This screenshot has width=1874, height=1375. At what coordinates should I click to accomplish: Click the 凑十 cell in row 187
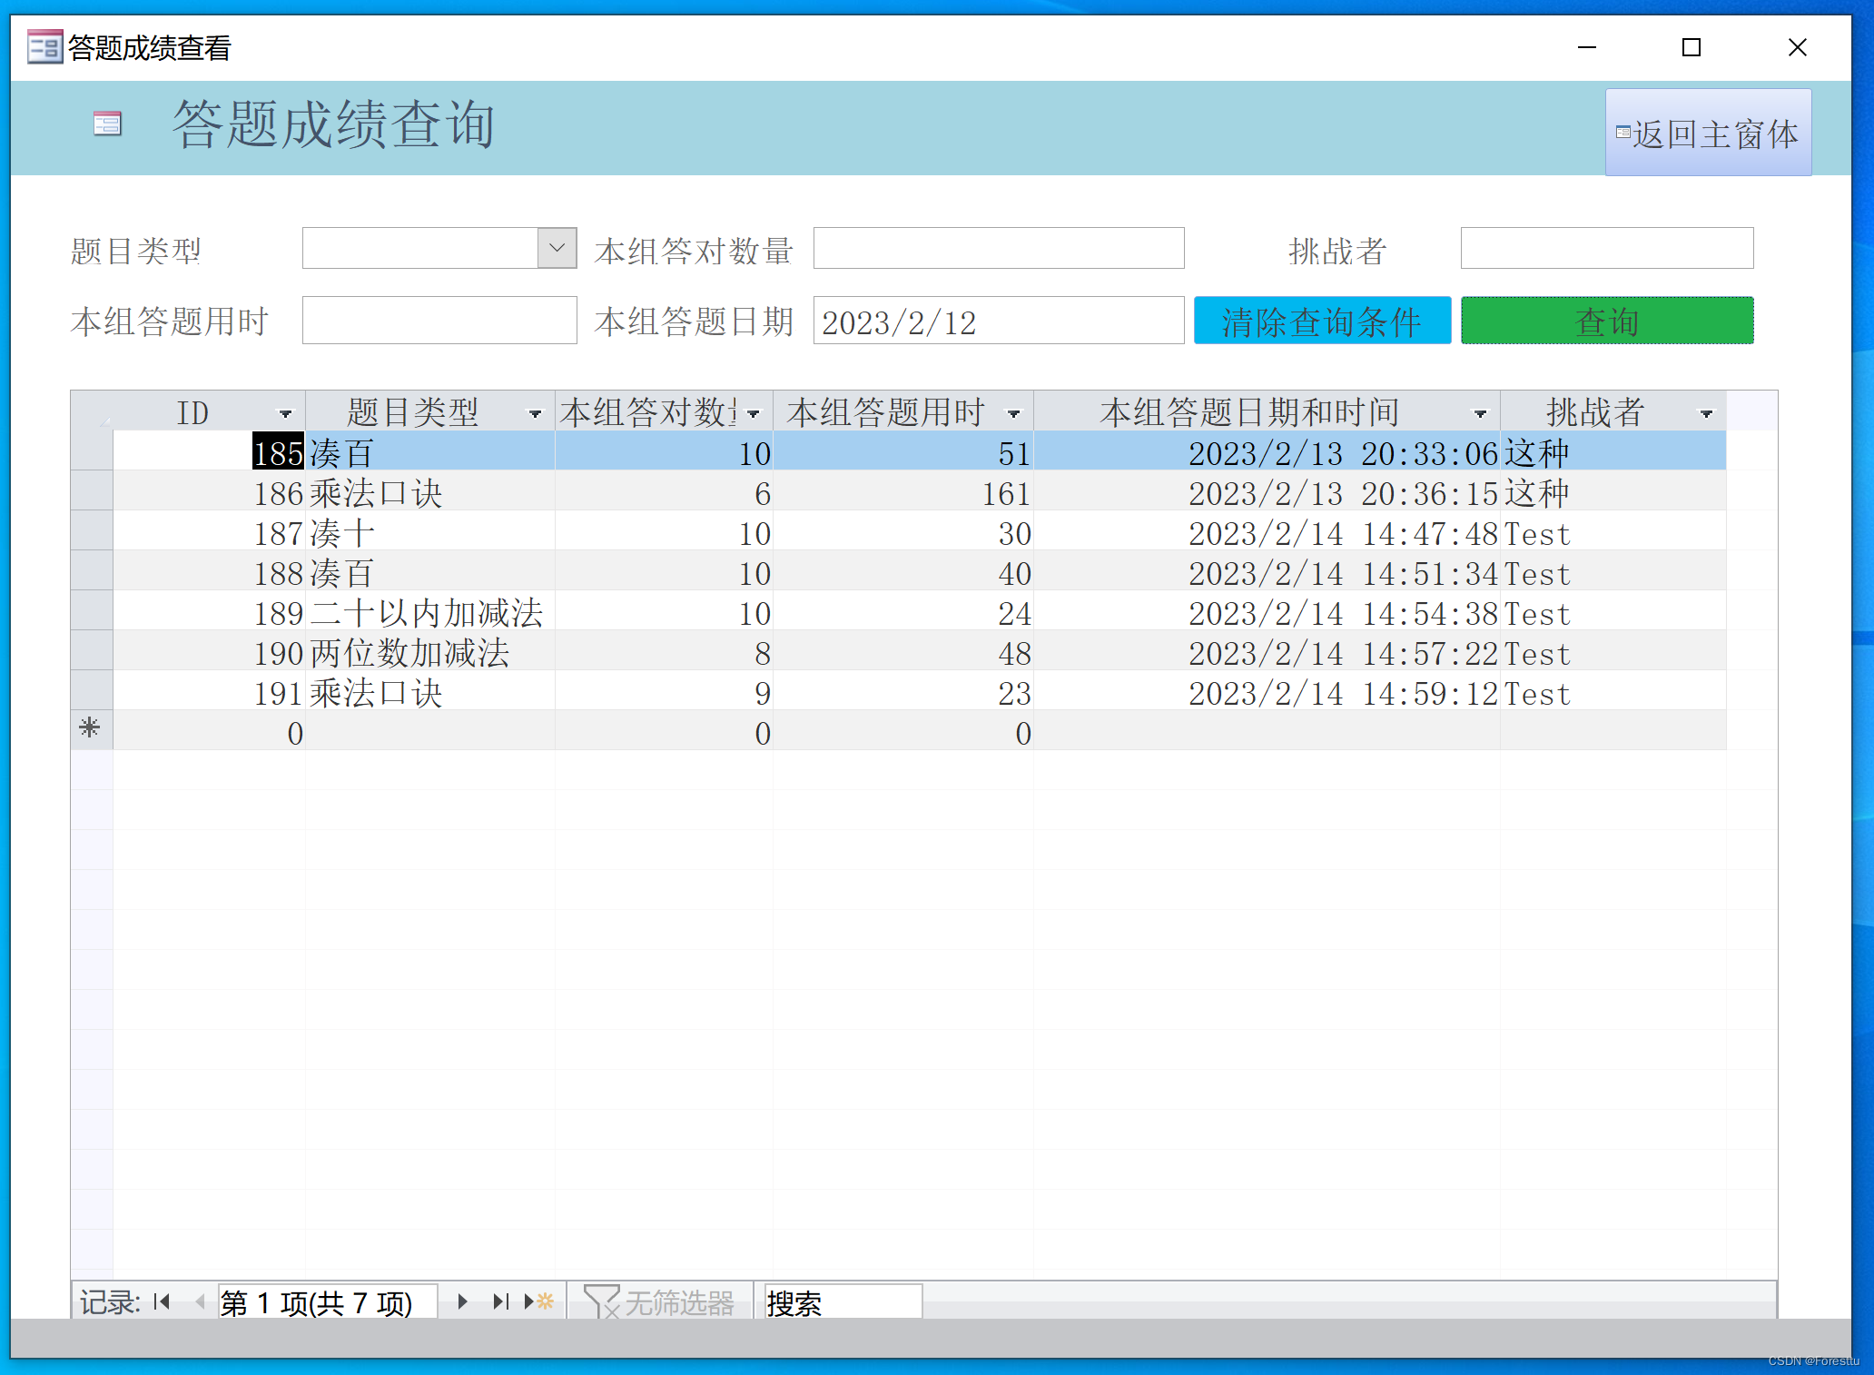[x=430, y=531]
